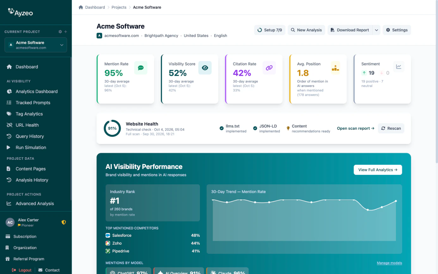Click the Dashboard breadcrumb home link
Image resolution: width=438 pixels, height=274 pixels.
click(x=92, y=7)
